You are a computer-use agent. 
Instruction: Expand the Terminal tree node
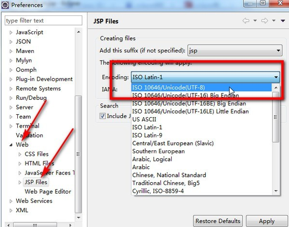pos(11,126)
